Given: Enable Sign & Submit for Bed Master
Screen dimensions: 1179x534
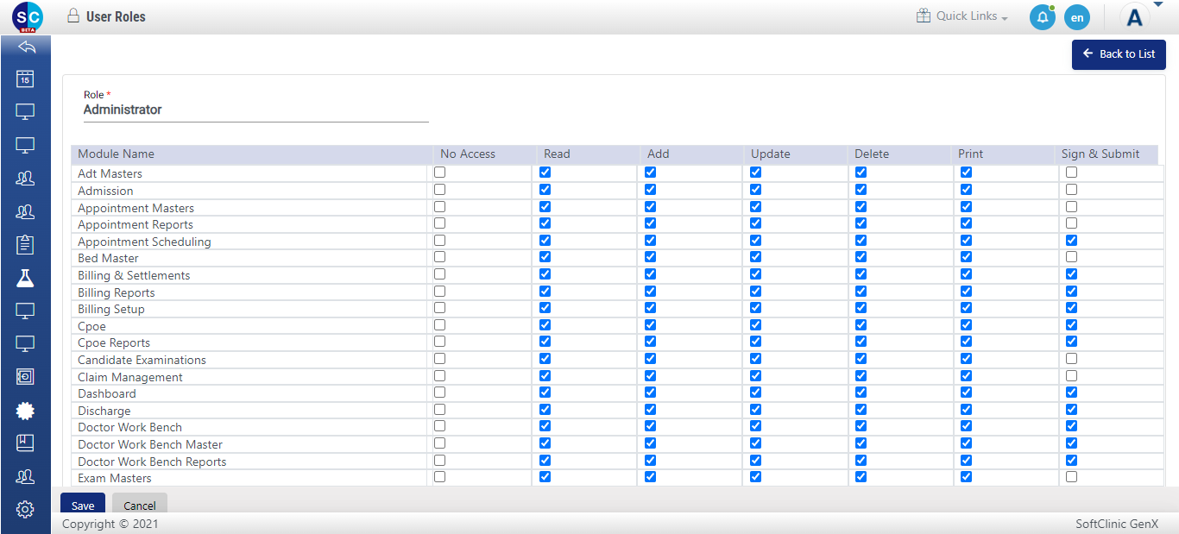Looking at the screenshot, I should [1071, 256].
